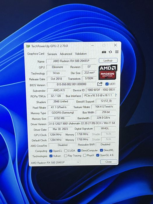Click the Texture Fillrate value 164.4 GTexel/s
This screenshot has width=153, height=204.
[x=104, y=107]
